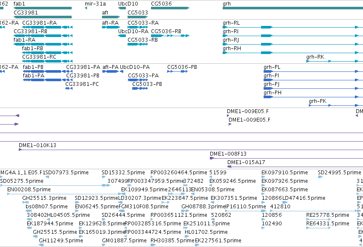Click the fab1-RA transcript label

[25, 40]
